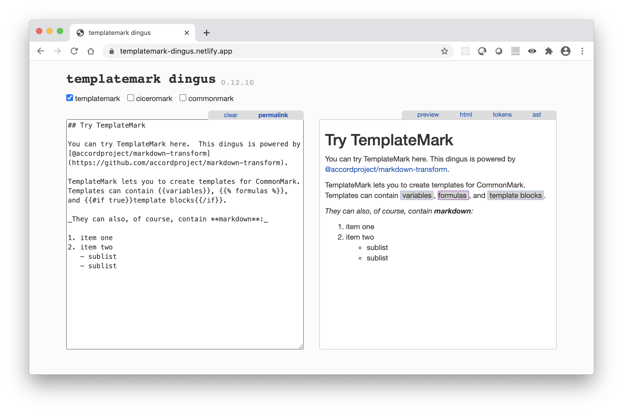The image size is (623, 413).
Task: Click the text area resize handle corner
Action: tap(301, 347)
